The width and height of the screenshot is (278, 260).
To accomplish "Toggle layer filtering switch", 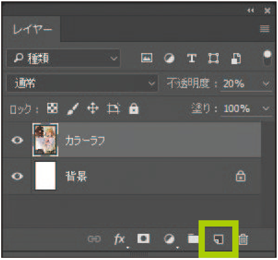I will pyautogui.click(x=267, y=58).
